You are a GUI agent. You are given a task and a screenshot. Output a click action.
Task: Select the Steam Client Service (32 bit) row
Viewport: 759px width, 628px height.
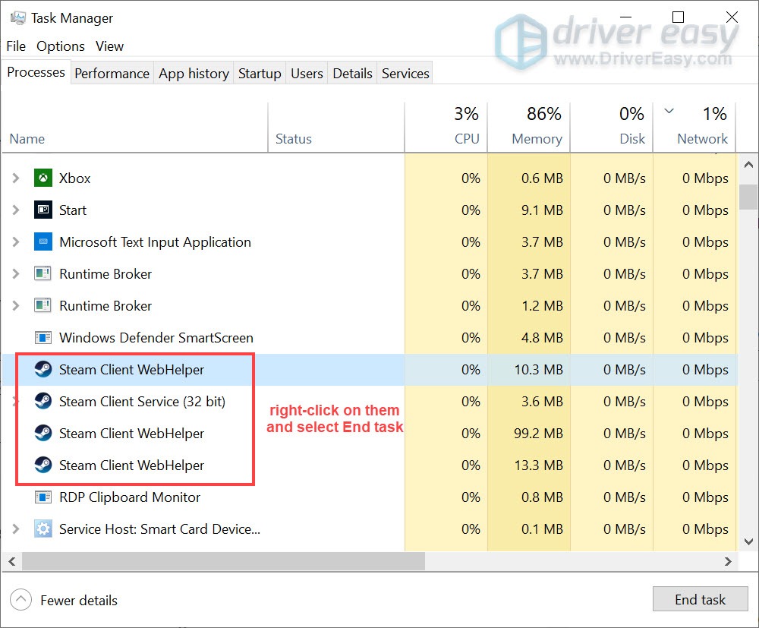click(370, 402)
